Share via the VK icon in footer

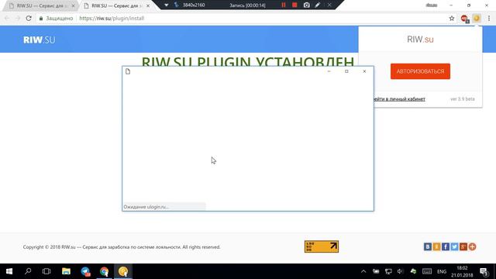click(427, 246)
